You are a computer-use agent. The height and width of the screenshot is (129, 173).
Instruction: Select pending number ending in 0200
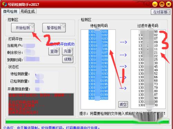[98, 98]
